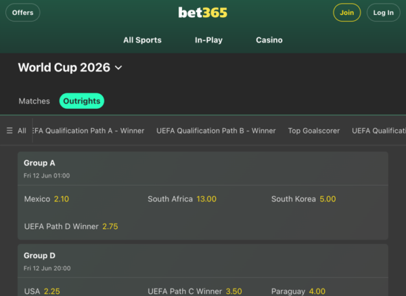Select the Outrights tab
Screen dimensions: 406x296
(81, 101)
